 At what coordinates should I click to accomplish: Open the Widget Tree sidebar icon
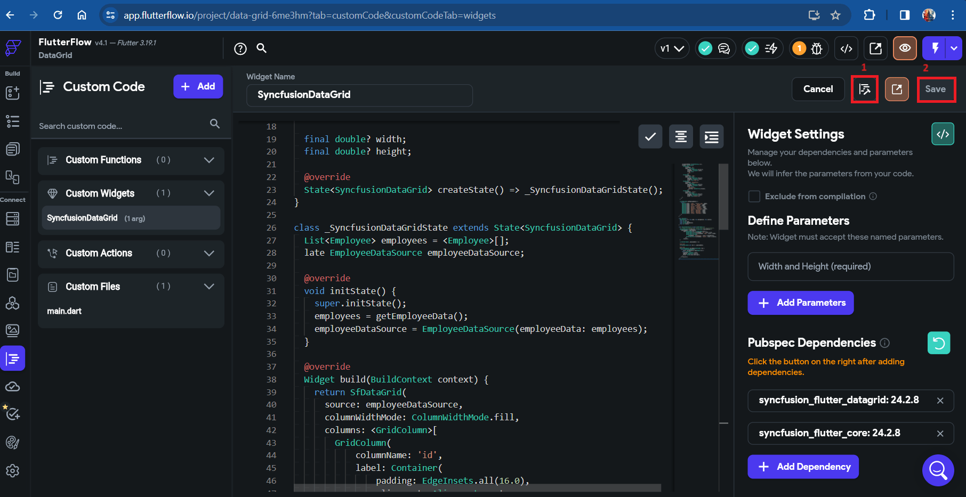(x=13, y=121)
